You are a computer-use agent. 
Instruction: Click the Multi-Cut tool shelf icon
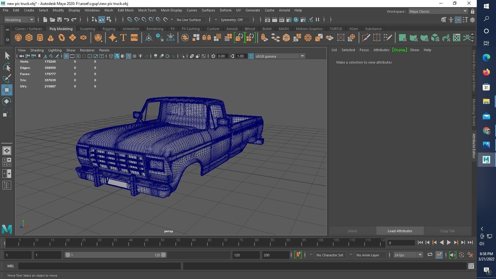pyautogui.click(x=366, y=38)
